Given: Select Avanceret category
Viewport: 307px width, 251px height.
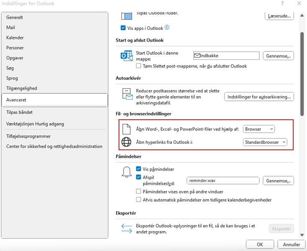Looking at the screenshot, I should pos(54,100).
